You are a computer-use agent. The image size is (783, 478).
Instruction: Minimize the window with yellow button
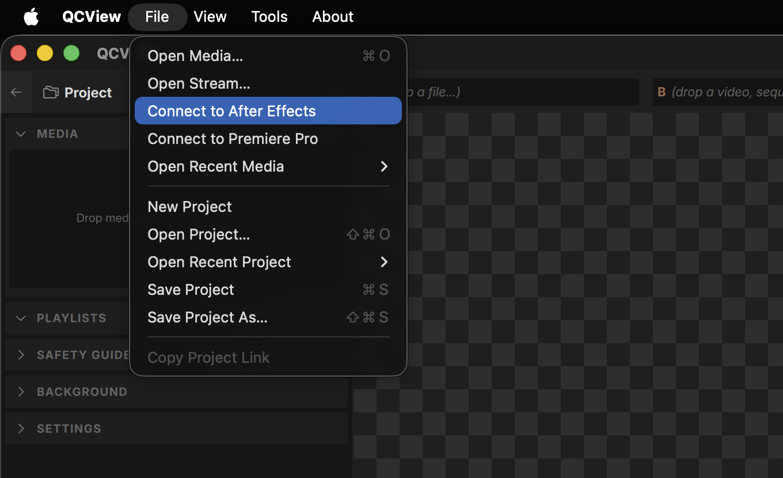click(45, 54)
